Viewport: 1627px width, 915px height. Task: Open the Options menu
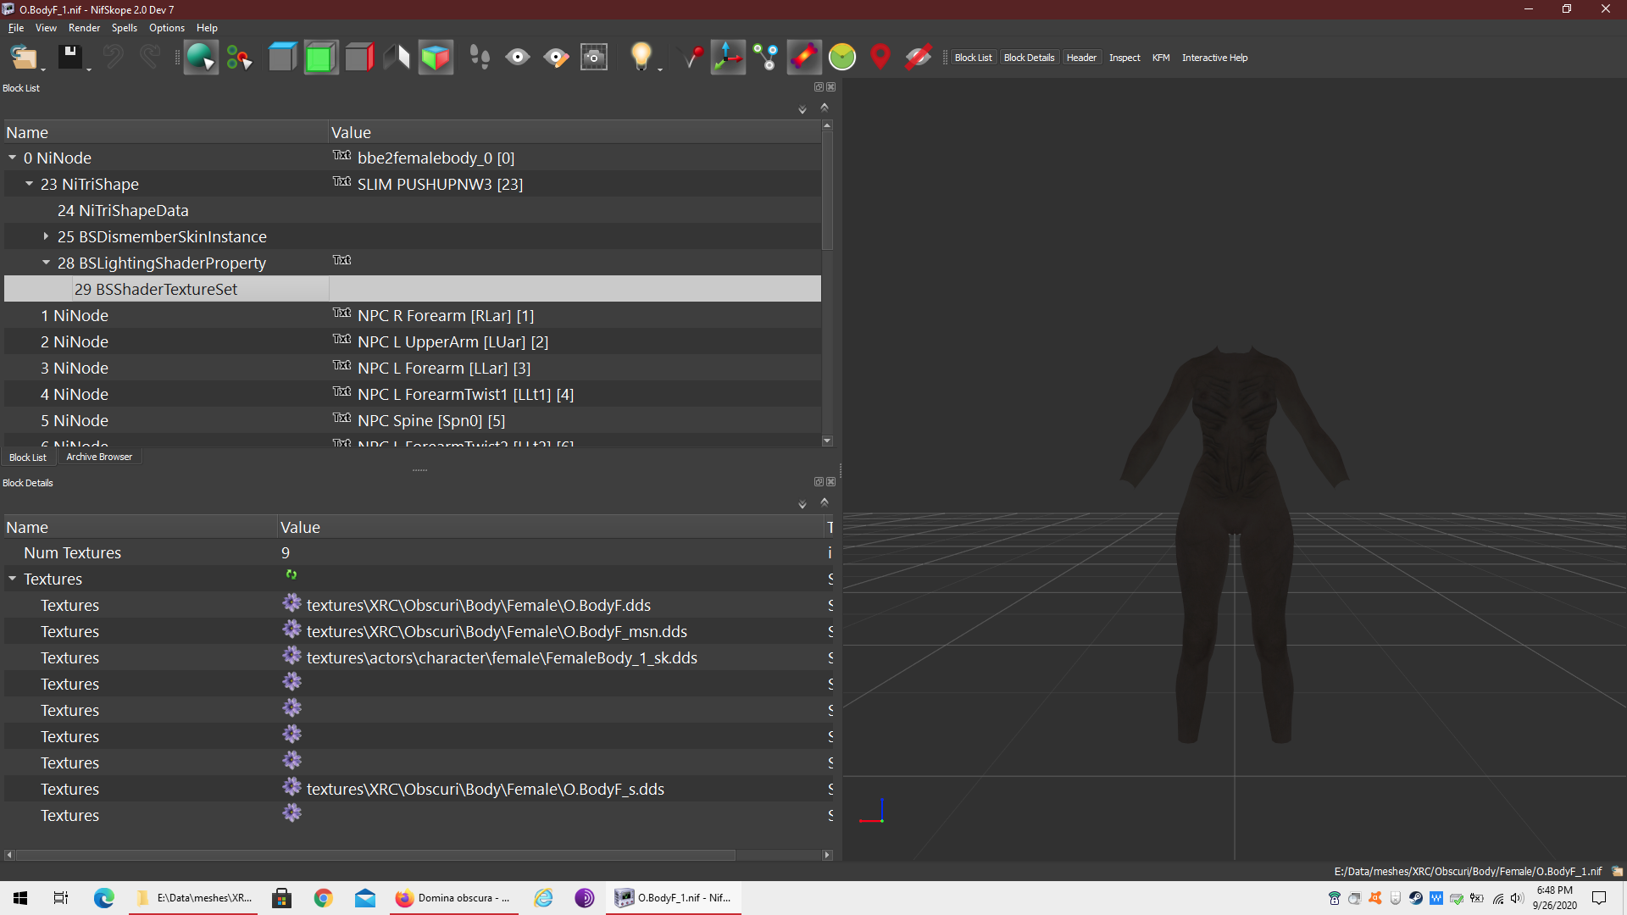(167, 28)
